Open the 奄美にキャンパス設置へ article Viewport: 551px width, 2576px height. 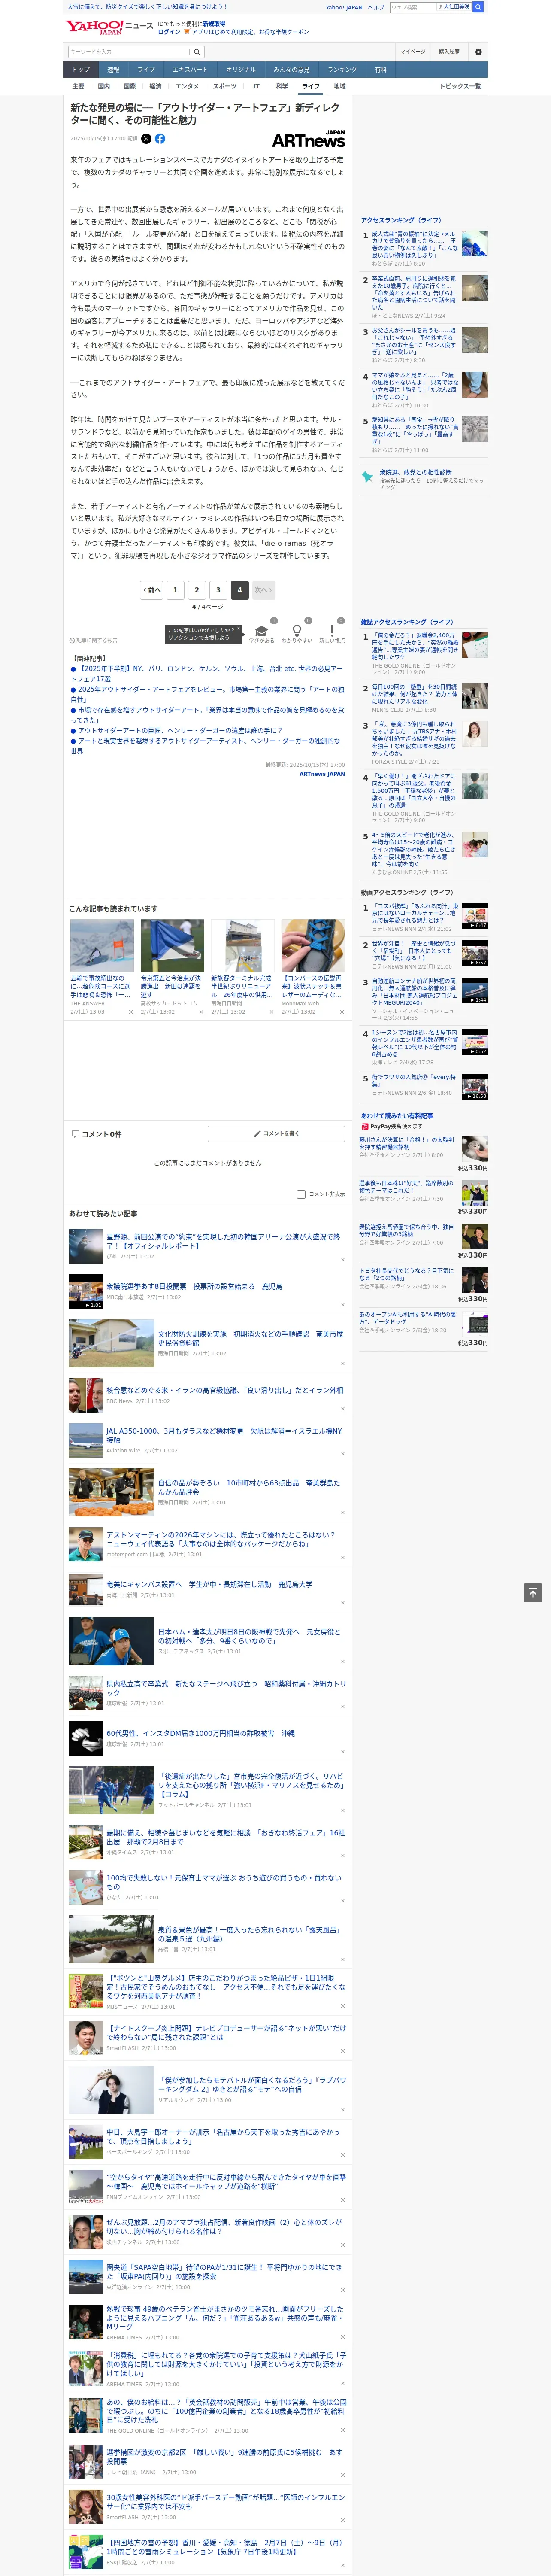(209, 1584)
